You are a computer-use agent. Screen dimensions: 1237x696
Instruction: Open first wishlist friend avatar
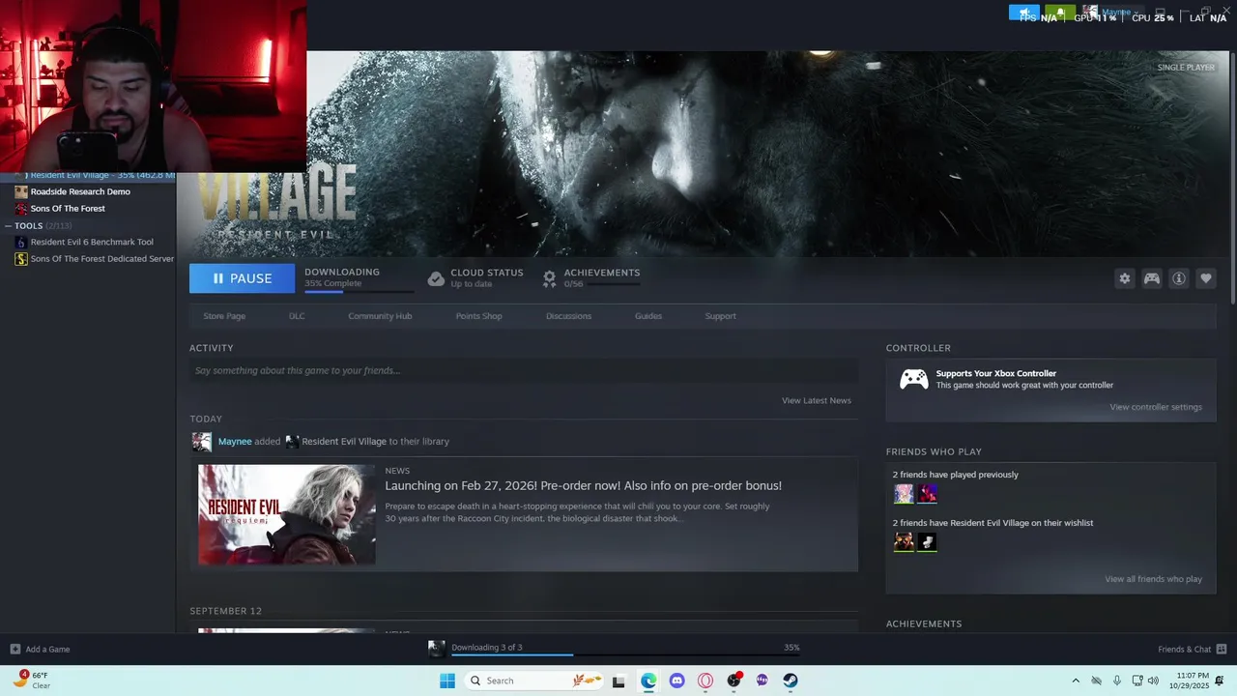(x=904, y=542)
